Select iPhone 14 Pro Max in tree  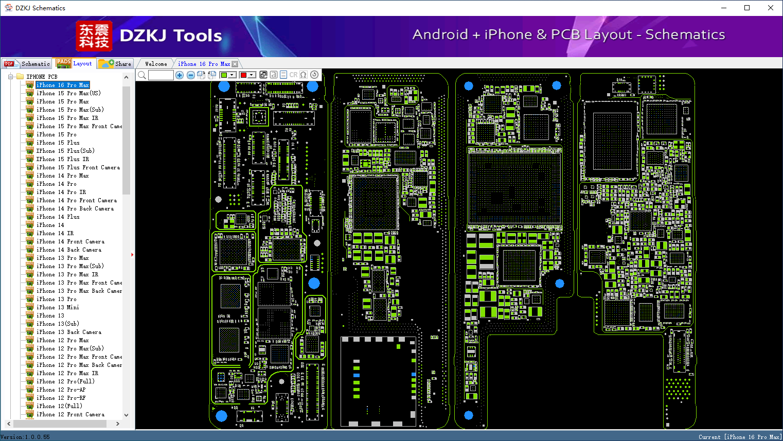[x=62, y=175]
